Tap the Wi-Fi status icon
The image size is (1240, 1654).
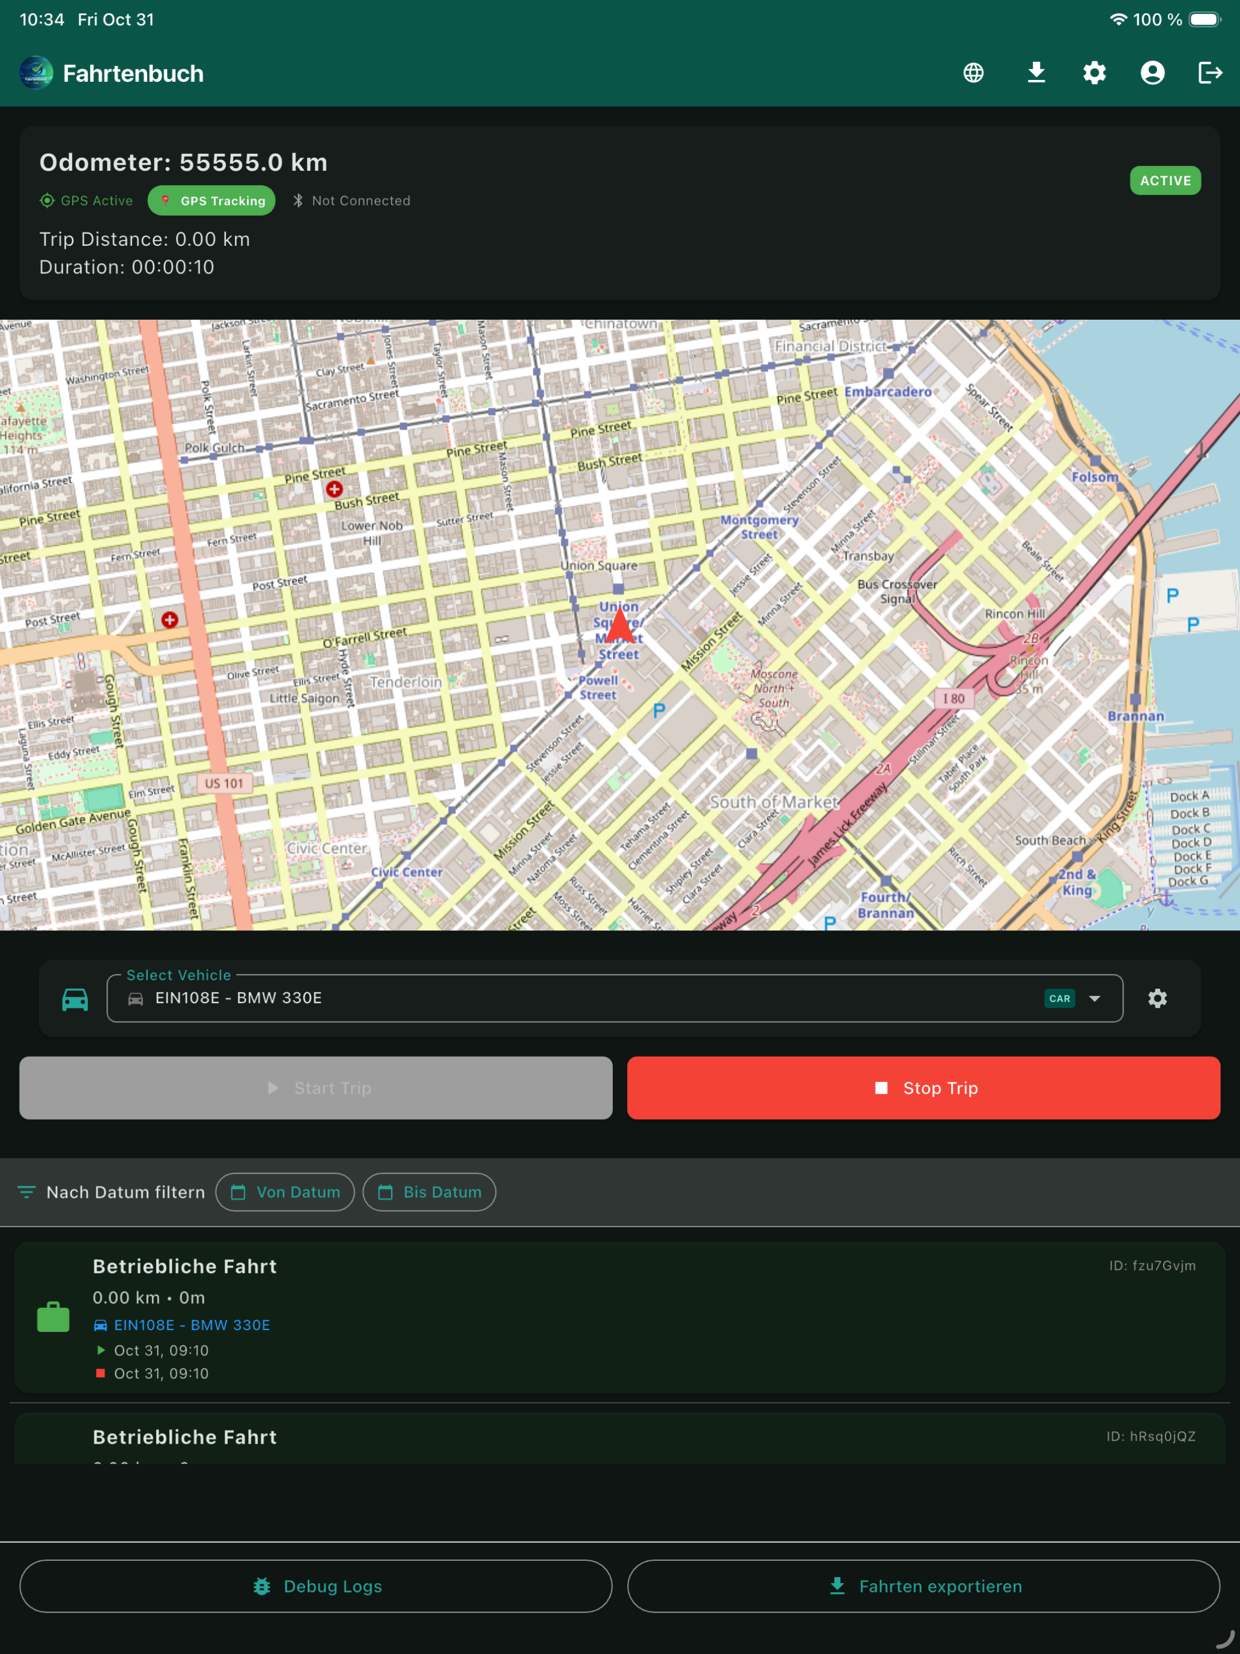(x=1118, y=19)
